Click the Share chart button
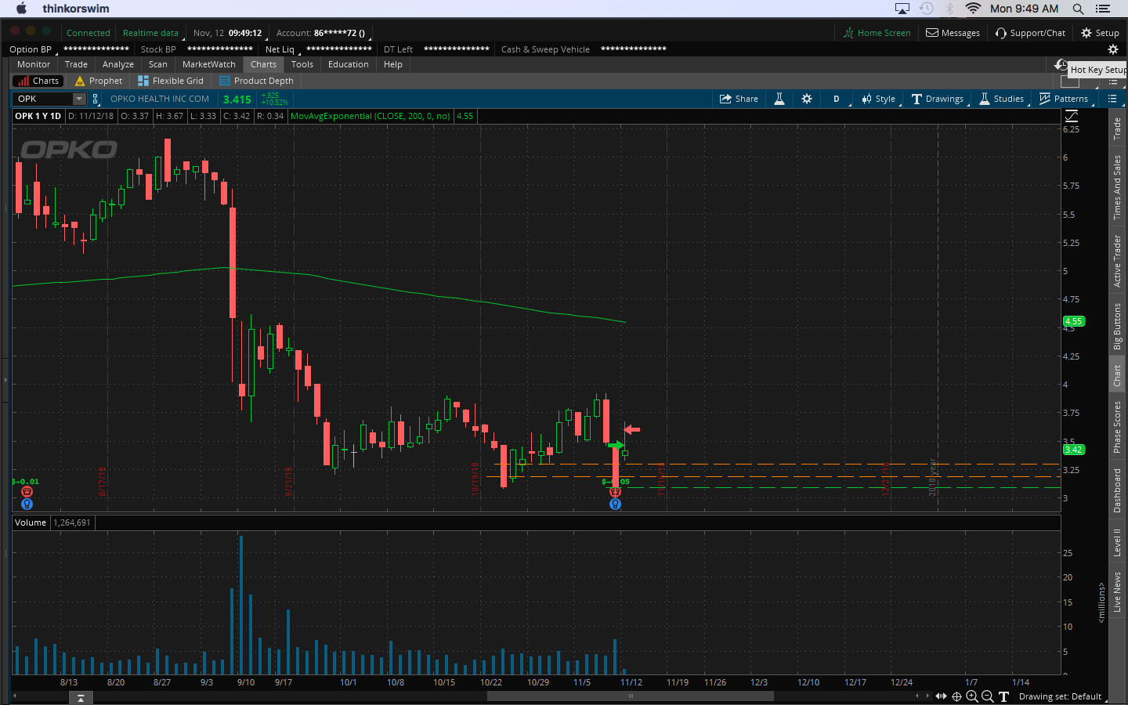 (x=739, y=99)
